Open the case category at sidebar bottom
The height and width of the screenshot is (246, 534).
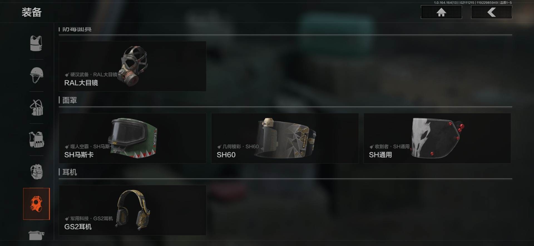[36, 235]
